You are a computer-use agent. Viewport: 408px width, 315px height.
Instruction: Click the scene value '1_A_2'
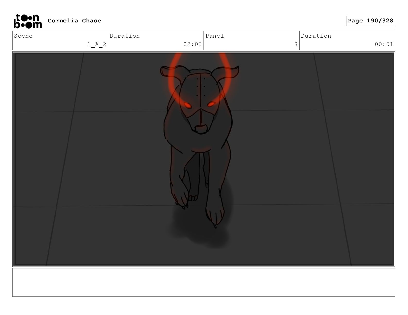coord(97,45)
